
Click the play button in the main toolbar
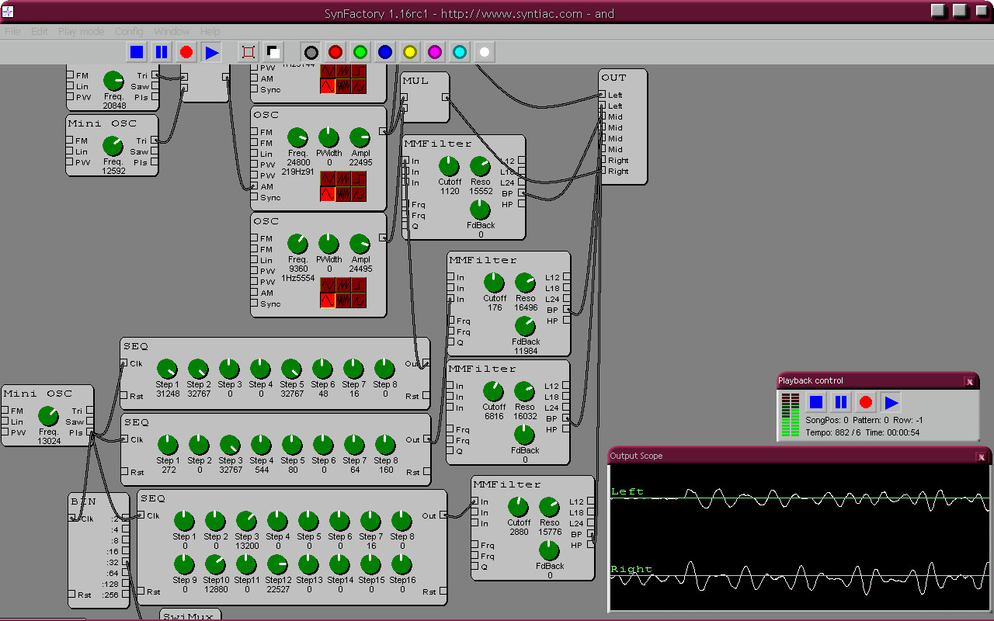211,53
